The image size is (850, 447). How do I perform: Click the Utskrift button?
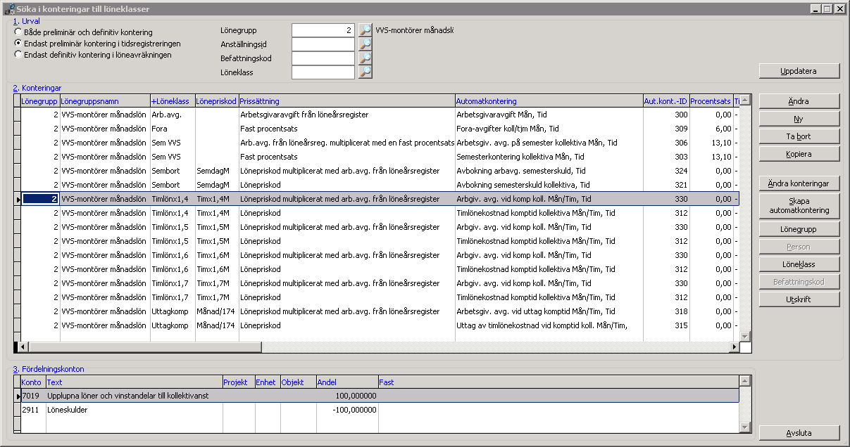799,299
